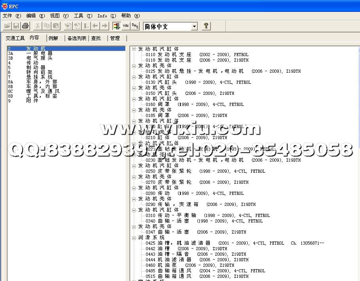Click the save floppy disk icon
This screenshot has width=360, height=281.
tap(16, 26)
